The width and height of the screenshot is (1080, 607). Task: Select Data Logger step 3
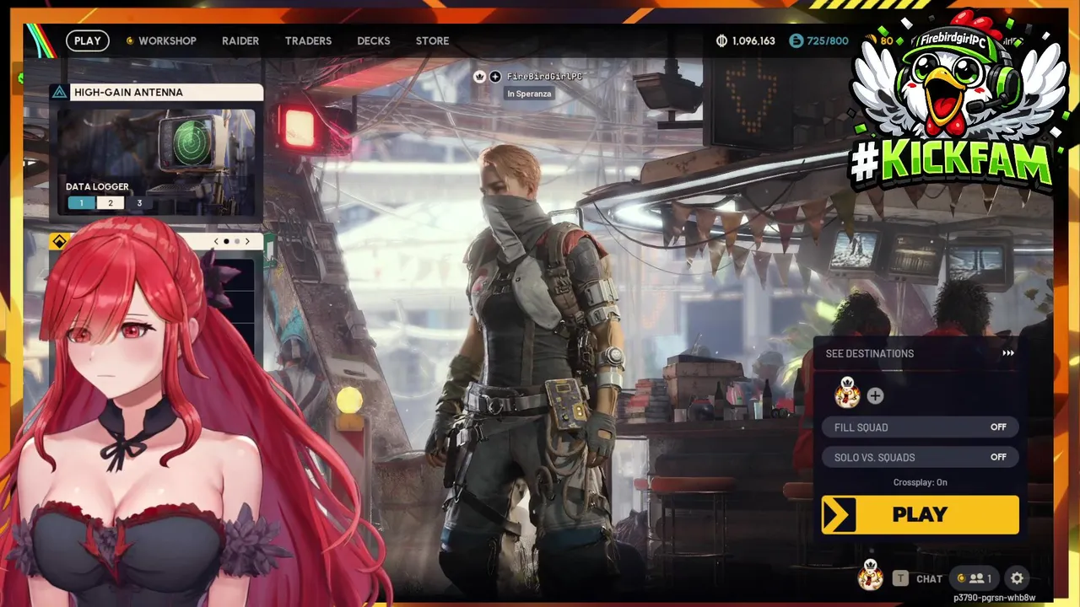pyautogui.click(x=139, y=203)
